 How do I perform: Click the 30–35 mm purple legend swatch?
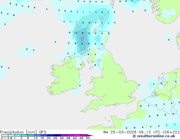coord(64,135)
